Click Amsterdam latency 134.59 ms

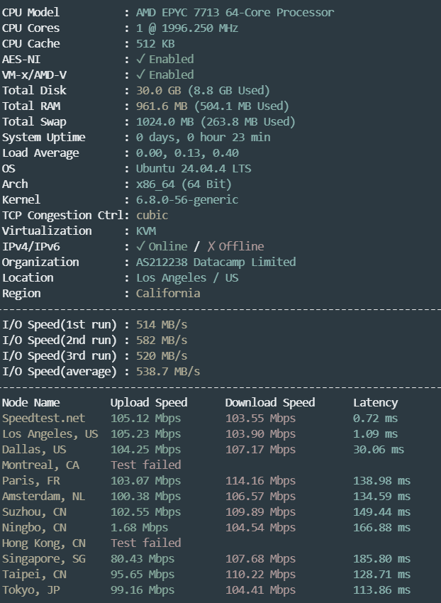point(381,496)
